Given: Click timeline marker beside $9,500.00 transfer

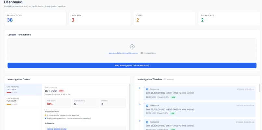Looking at the screenshot, I should point(140,121).
